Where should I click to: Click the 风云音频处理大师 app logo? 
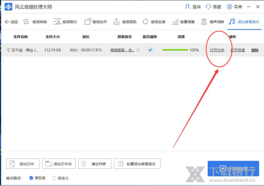8,7
